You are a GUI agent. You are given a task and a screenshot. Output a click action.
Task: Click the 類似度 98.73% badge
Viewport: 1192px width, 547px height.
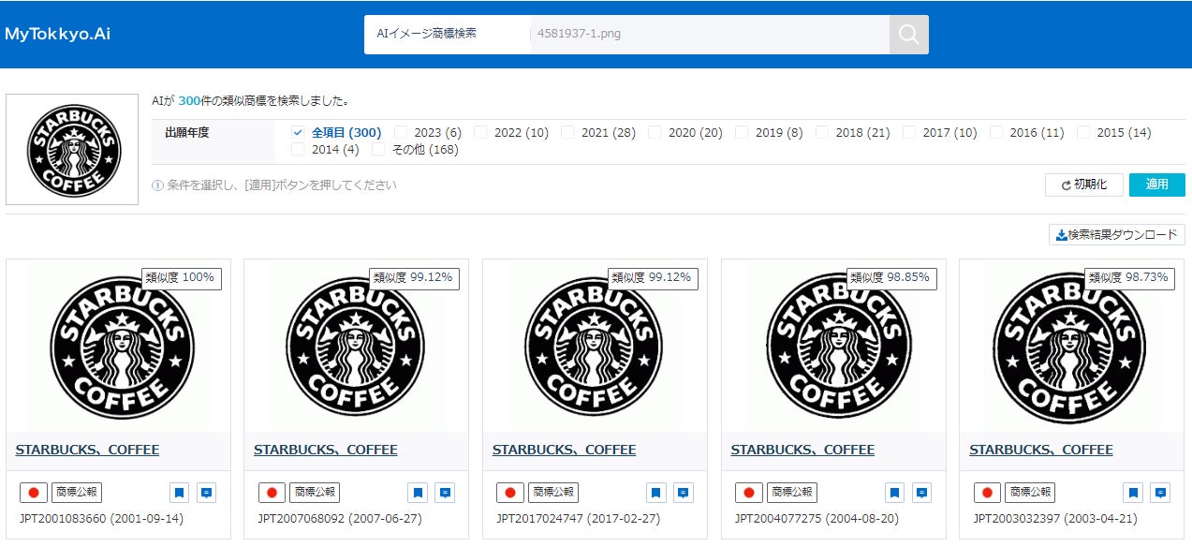1130,277
